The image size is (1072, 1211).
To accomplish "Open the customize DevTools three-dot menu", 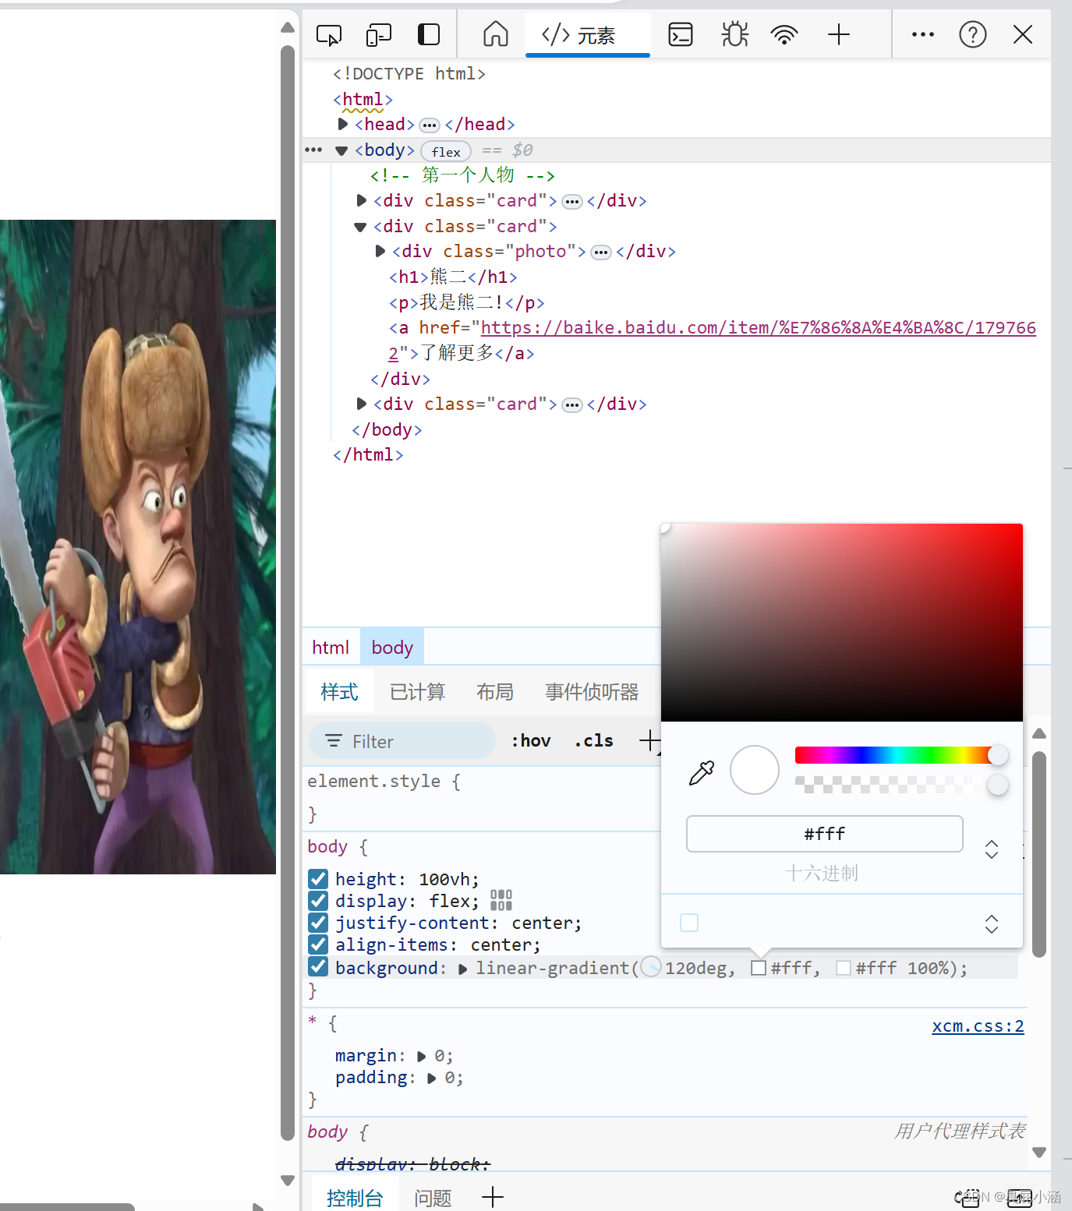I will pos(922,34).
